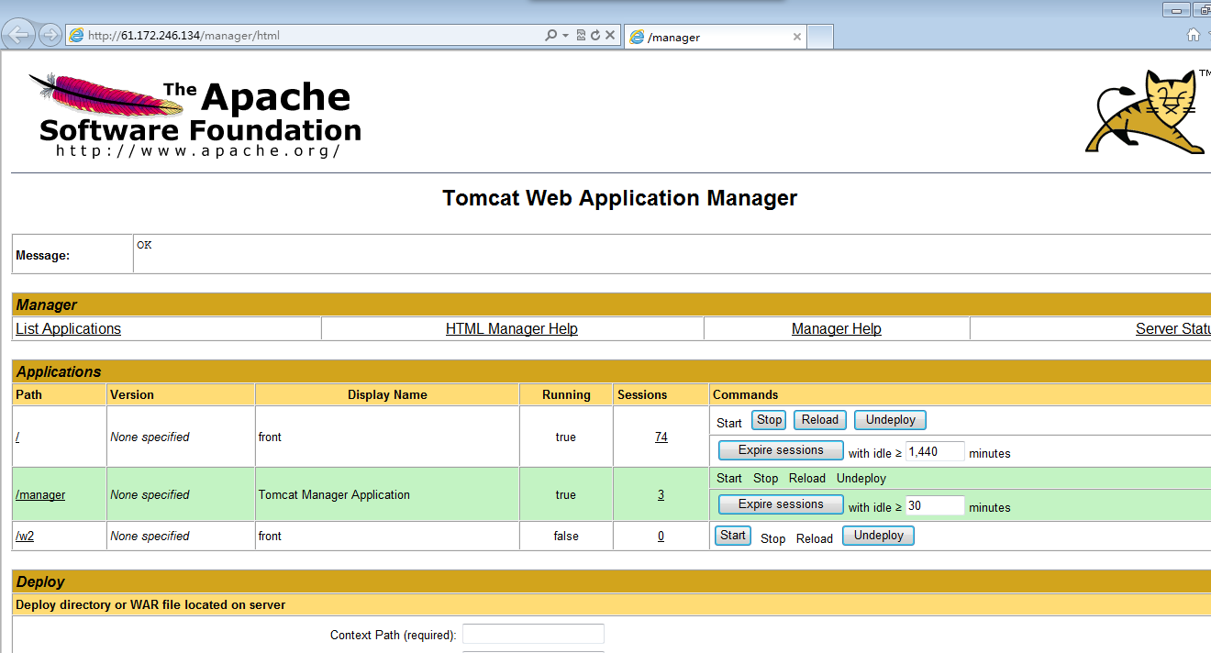
Task: Undeploy the /w2 application
Action: tap(879, 536)
